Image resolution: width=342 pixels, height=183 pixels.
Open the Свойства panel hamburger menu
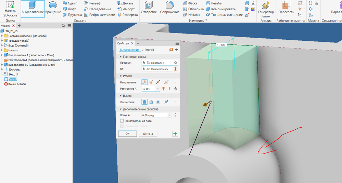click(x=177, y=43)
